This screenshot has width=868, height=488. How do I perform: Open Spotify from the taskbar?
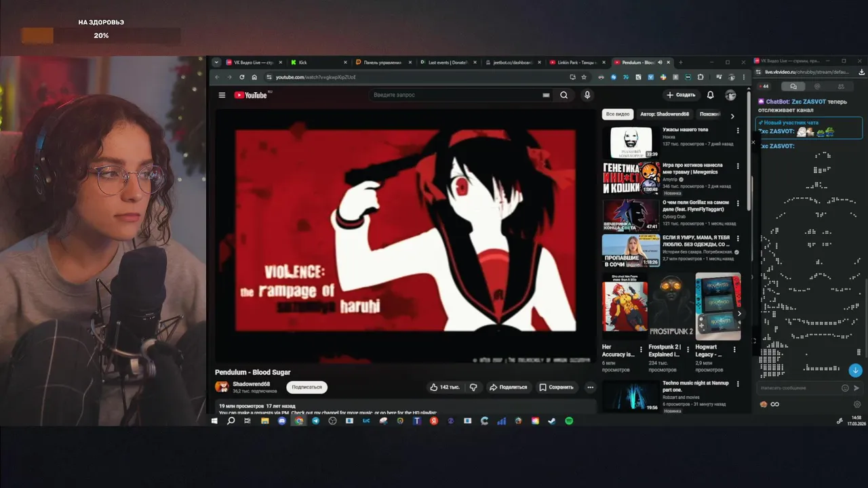click(x=569, y=421)
